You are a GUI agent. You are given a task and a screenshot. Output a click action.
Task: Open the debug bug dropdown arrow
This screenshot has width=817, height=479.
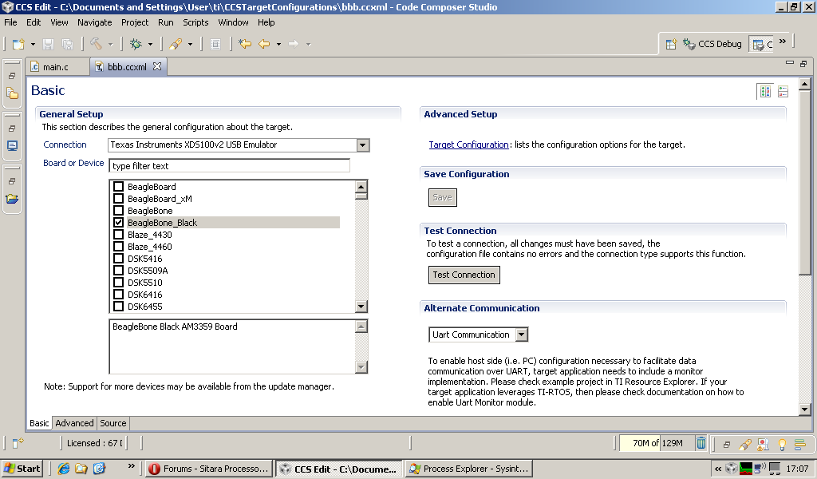tap(150, 44)
